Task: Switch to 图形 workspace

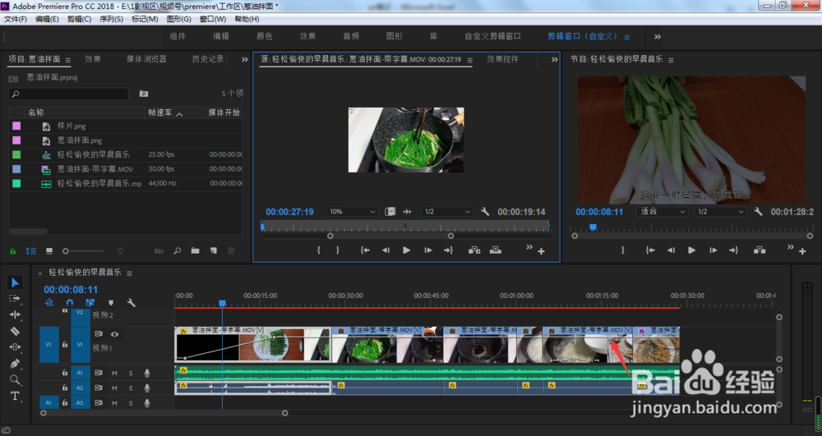Action: click(395, 36)
